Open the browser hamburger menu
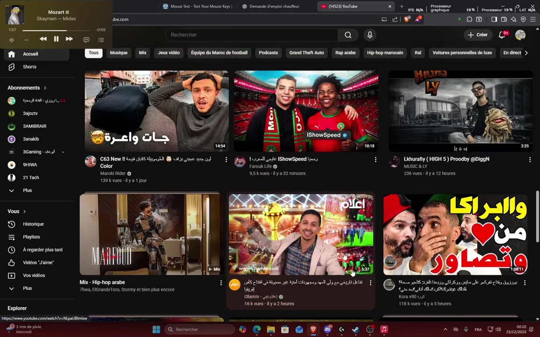The width and height of the screenshot is (540, 337). 533,19
